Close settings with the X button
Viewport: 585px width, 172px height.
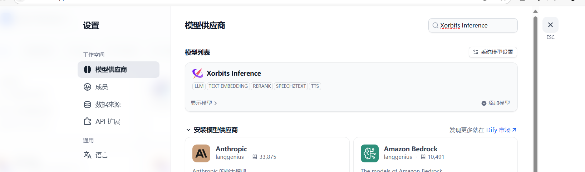[x=550, y=25]
